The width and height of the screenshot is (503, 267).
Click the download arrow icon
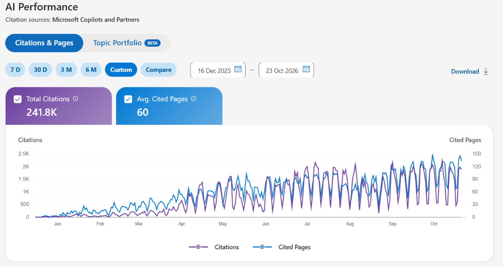(x=486, y=71)
